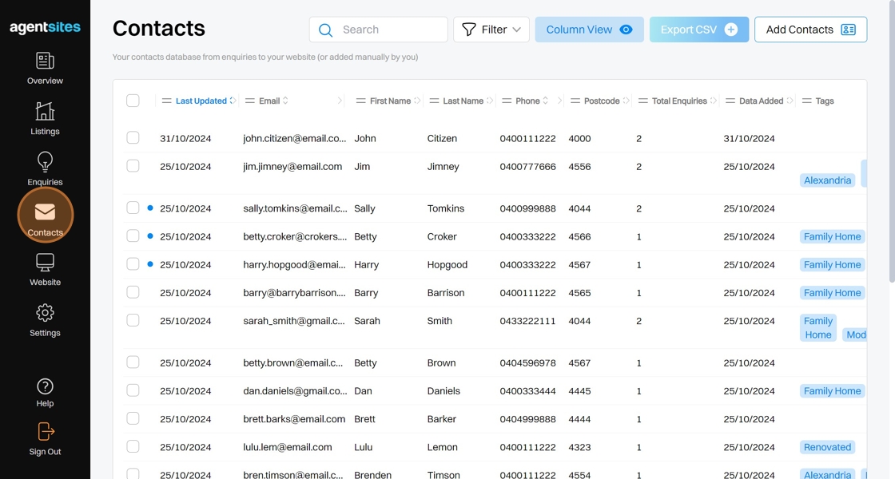Viewport: 895px width, 479px height.
Task: Sort by Last Name arrows
Action: [x=490, y=101]
